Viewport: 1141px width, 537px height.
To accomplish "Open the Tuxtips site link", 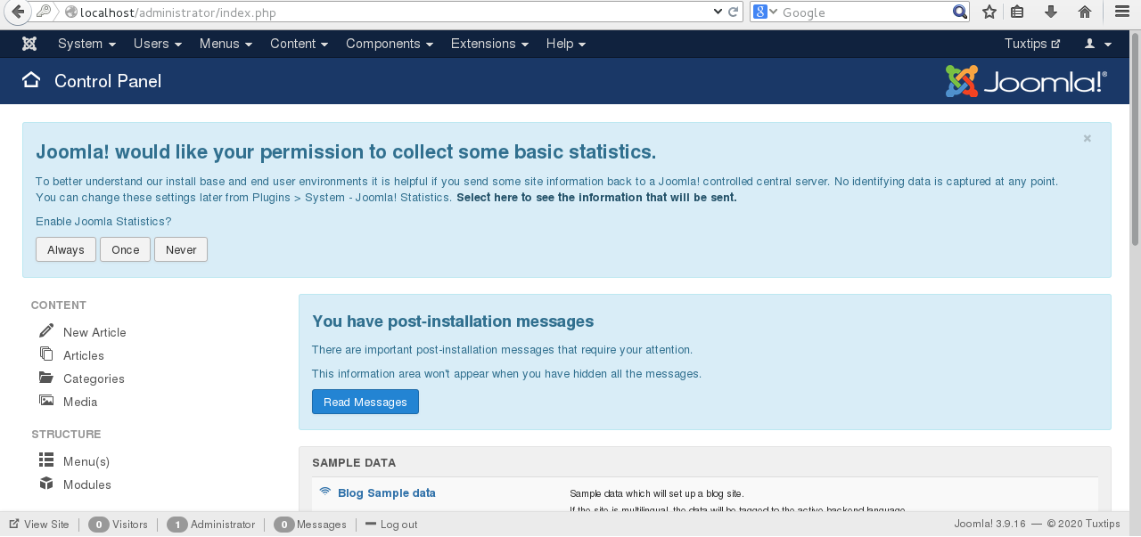I will point(1032,44).
